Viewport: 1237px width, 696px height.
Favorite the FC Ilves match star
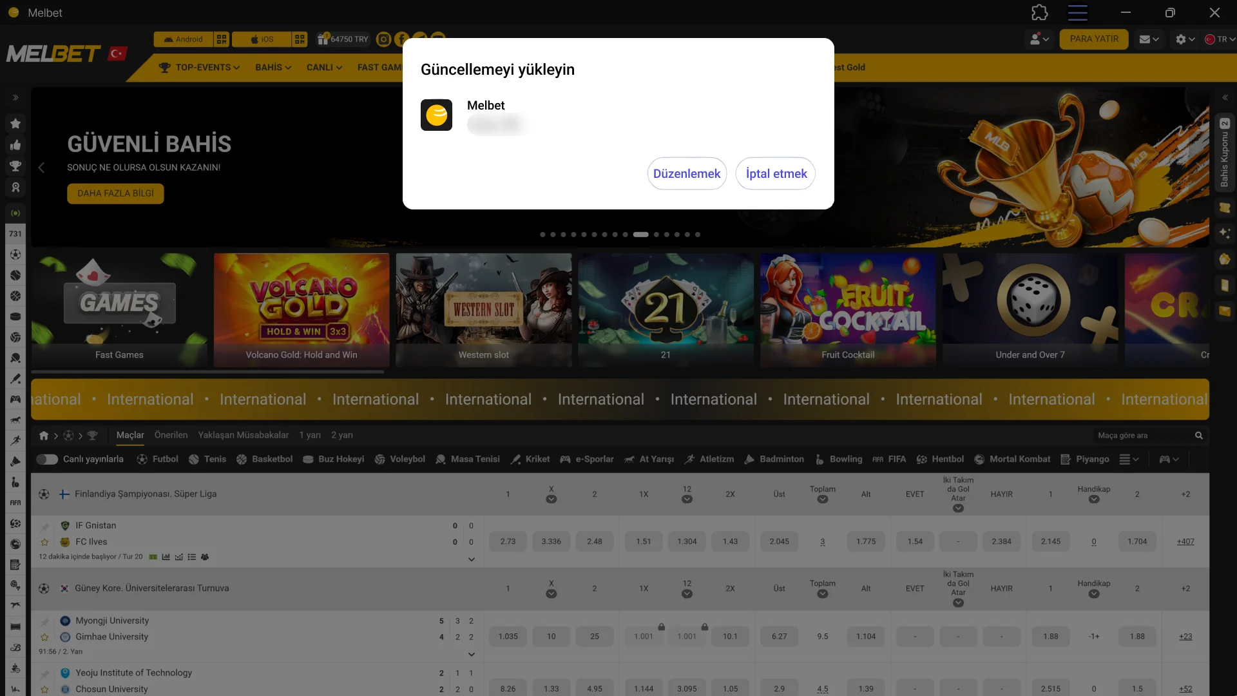(x=44, y=543)
